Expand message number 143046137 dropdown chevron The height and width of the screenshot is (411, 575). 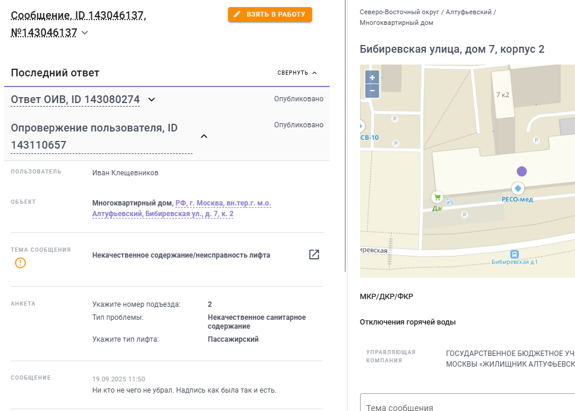[x=85, y=33]
